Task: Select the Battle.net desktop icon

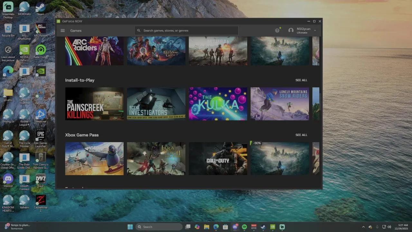Action: click(x=41, y=117)
